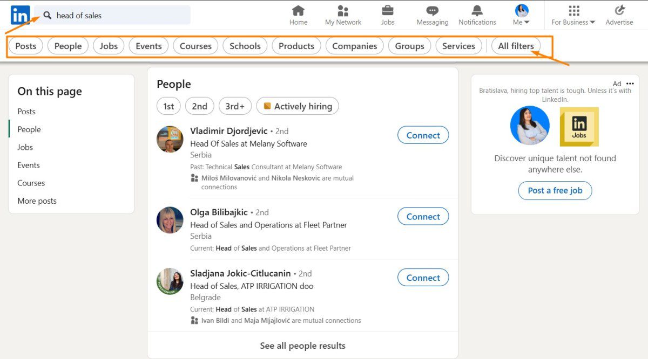Click Head of Sales and Operations text

click(x=268, y=225)
